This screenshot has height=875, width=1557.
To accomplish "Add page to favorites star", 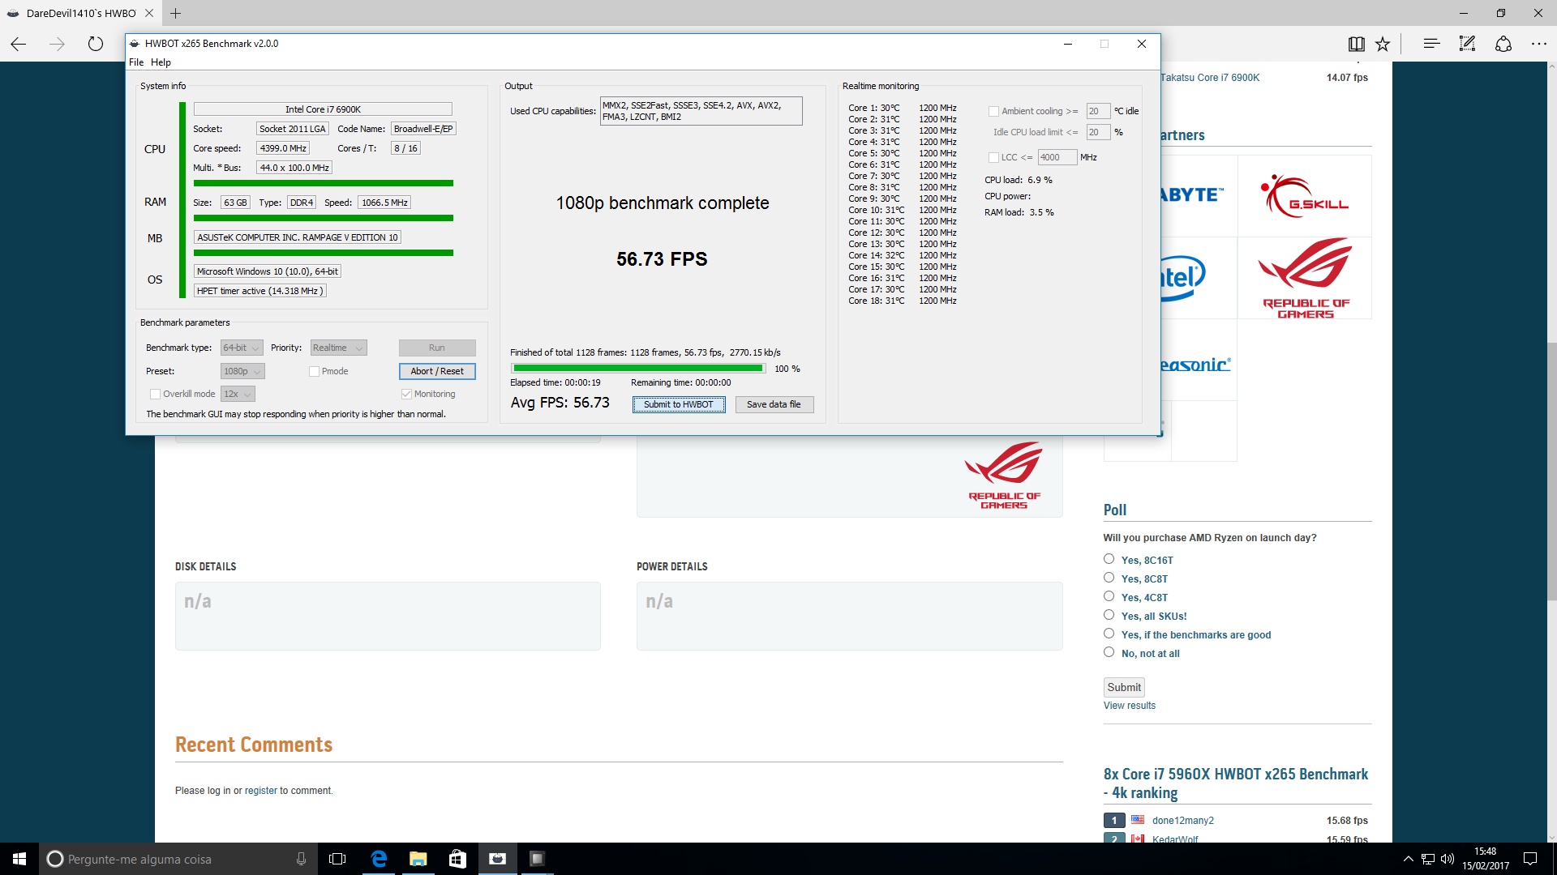I will pos(1383,44).
